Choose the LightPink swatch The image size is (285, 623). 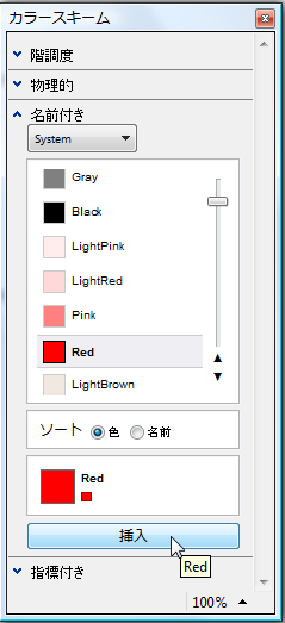coord(54,247)
